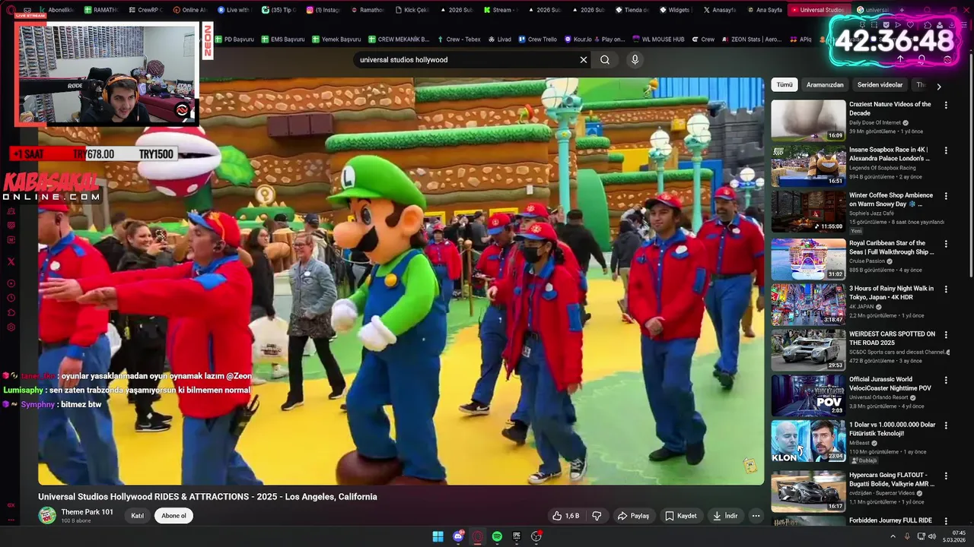
Task: Open X (Twitter) in browser sidebar
Action: tap(11, 261)
